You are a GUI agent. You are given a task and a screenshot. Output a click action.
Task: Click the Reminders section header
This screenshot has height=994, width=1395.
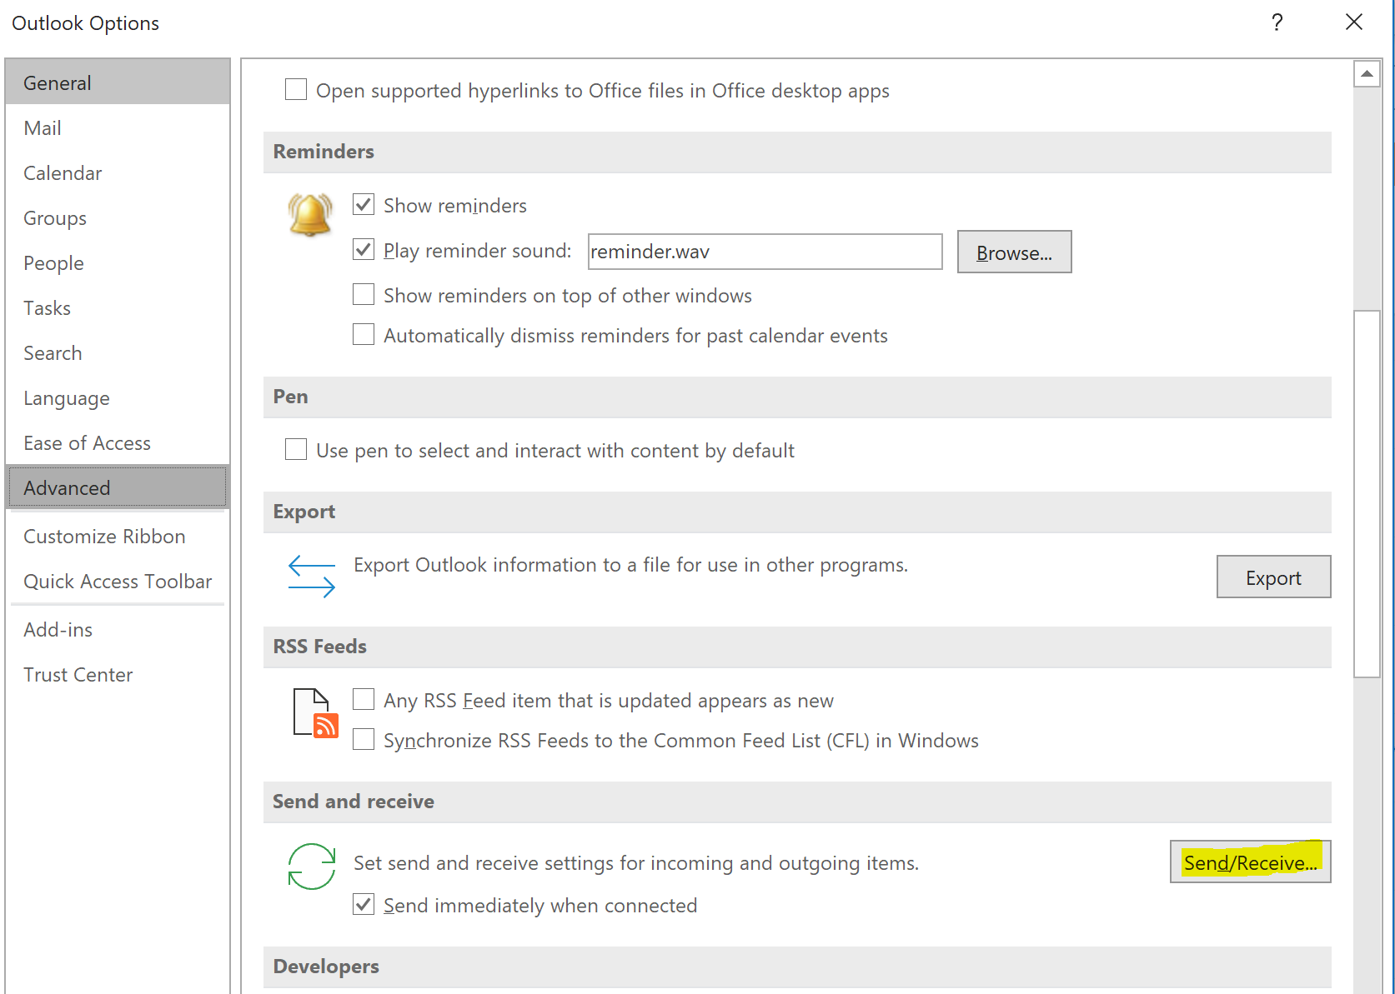[x=797, y=152]
